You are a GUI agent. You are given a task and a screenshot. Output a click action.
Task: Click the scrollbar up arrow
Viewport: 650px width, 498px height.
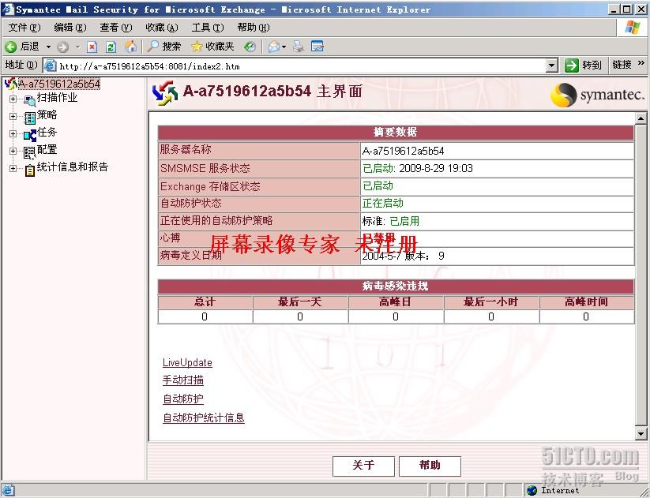pos(641,119)
